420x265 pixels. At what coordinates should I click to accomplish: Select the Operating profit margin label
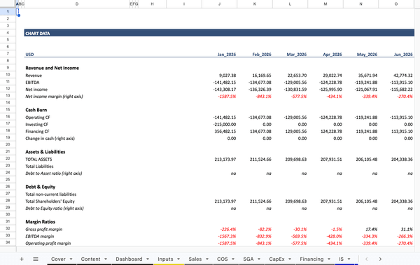(x=48, y=243)
